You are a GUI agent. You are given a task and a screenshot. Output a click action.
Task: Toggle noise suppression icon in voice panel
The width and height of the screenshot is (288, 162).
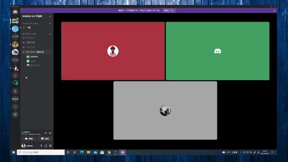[46, 133]
